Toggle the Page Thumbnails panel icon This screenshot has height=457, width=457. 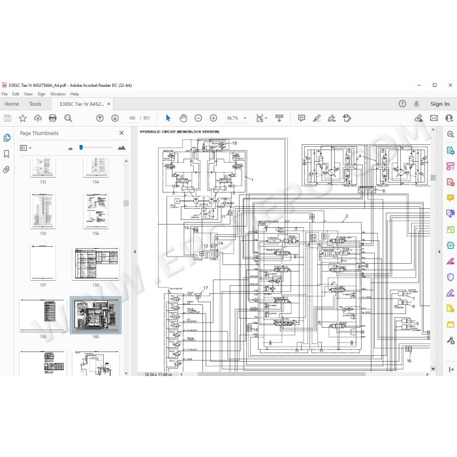pyautogui.click(x=7, y=138)
